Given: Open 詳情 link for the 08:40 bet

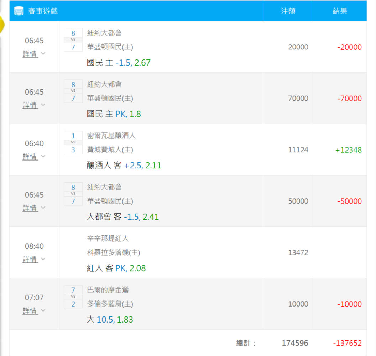Looking at the screenshot, I should point(30,259).
